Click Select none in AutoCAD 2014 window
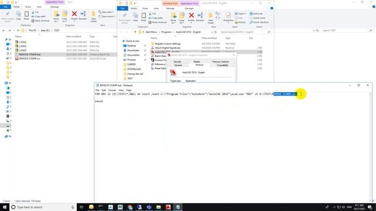 click(257, 18)
